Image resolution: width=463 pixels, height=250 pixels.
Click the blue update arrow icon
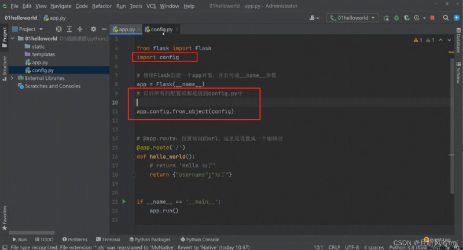pos(456,18)
